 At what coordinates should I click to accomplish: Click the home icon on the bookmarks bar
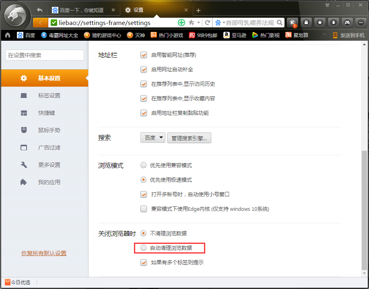pyautogui.click(x=7, y=35)
